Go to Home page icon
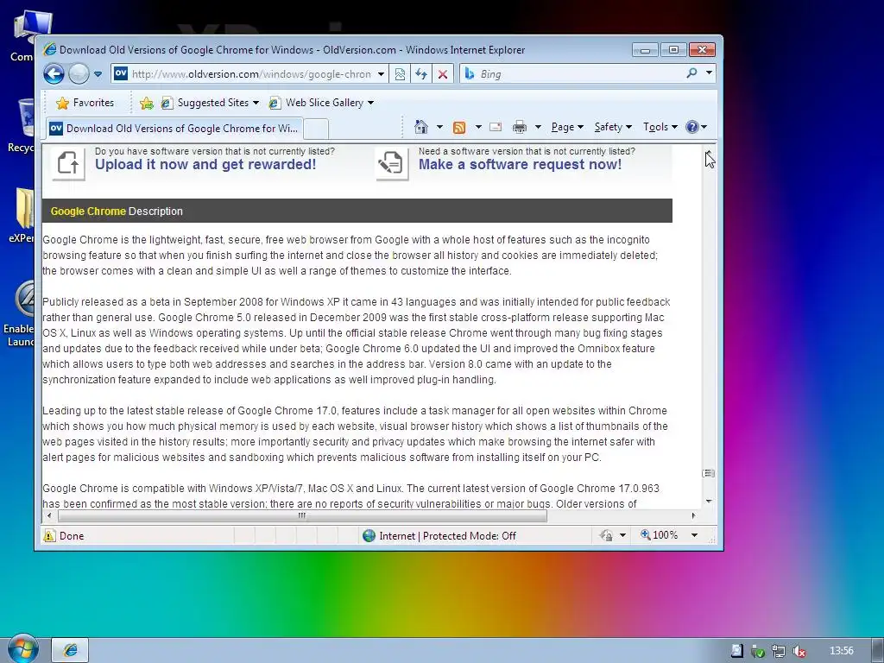 (x=421, y=128)
